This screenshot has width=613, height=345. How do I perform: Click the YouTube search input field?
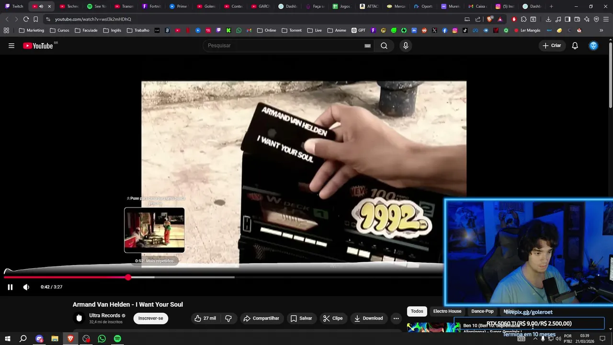pyautogui.click(x=285, y=46)
